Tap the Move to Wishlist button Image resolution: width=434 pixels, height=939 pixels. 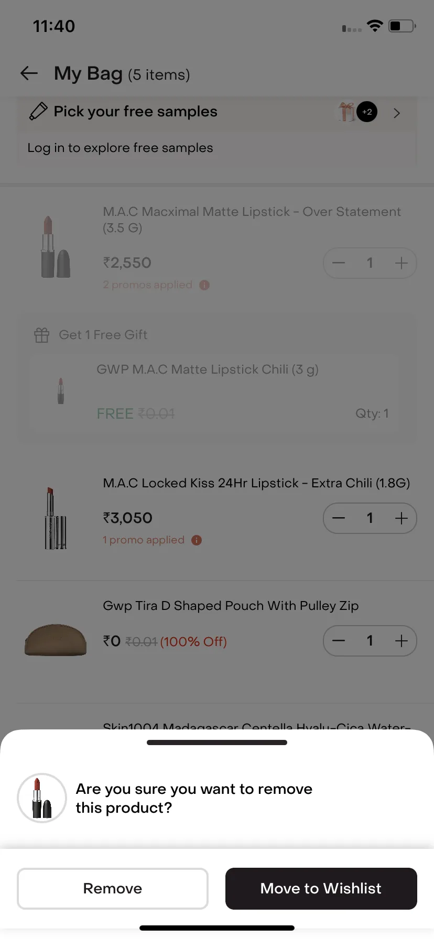pos(321,889)
